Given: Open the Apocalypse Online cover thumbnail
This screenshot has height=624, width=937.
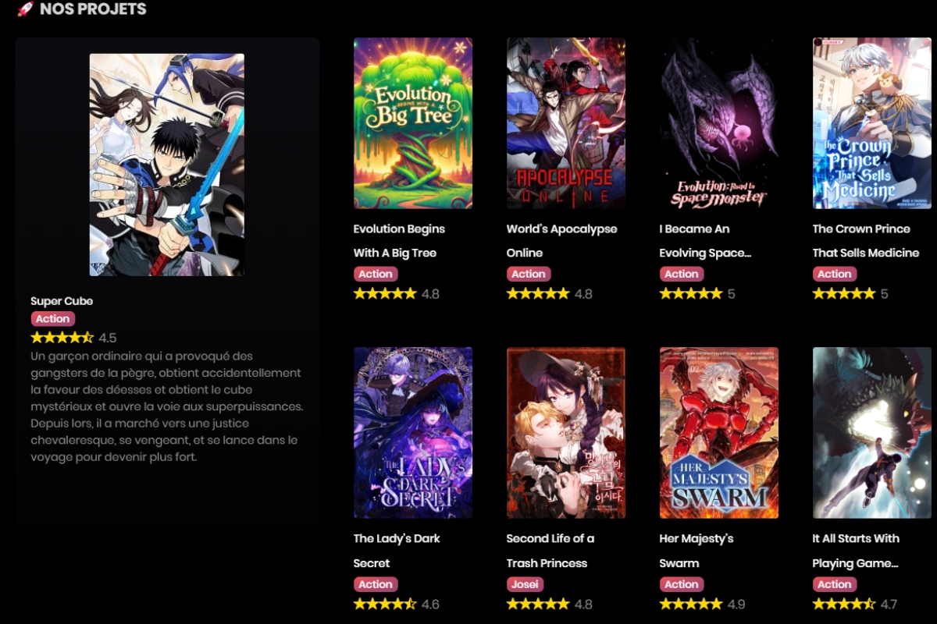Looking at the screenshot, I should click(566, 123).
